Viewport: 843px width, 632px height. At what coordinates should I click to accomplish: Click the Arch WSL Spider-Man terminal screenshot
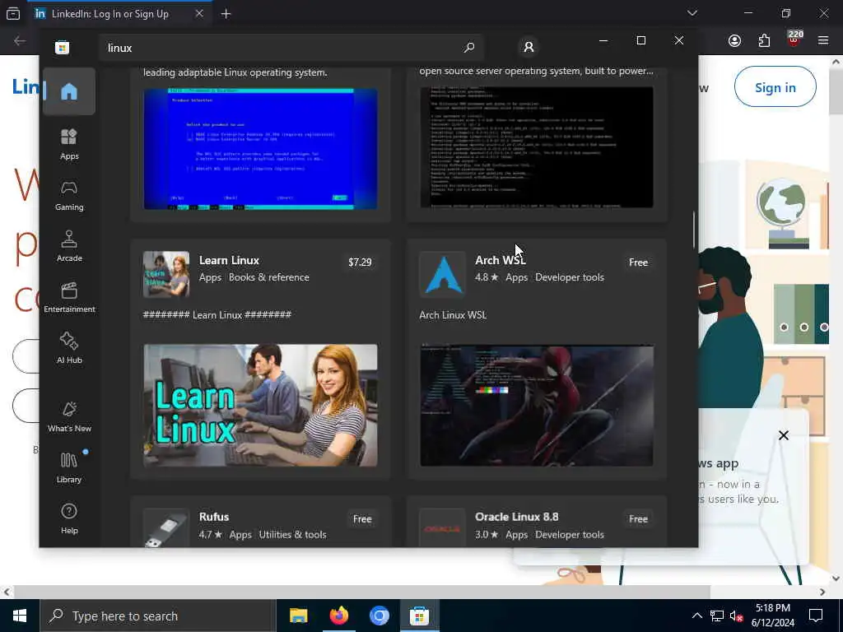[537, 405]
